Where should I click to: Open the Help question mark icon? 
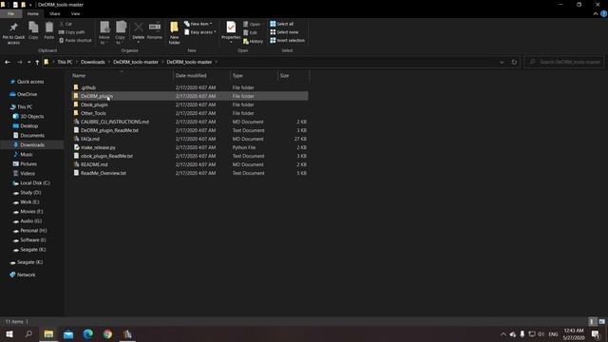tap(604, 13)
